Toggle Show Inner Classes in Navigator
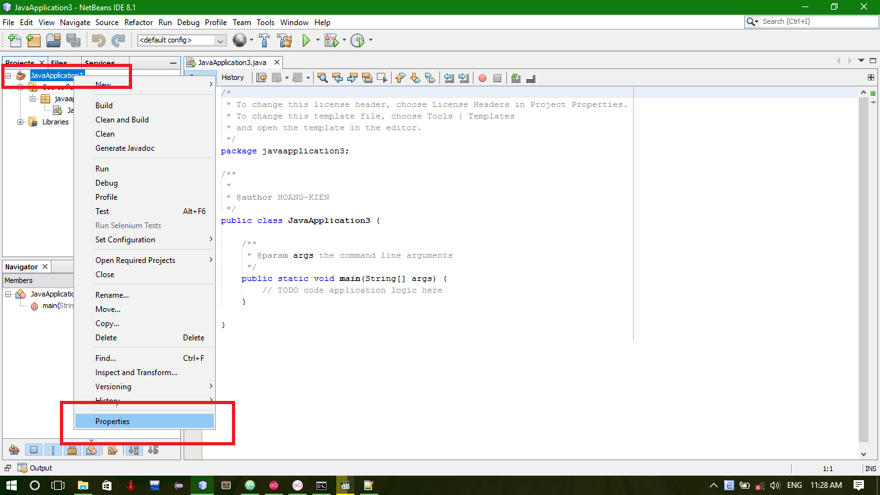Image resolution: width=880 pixels, height=495 pixels. (91, 450)
